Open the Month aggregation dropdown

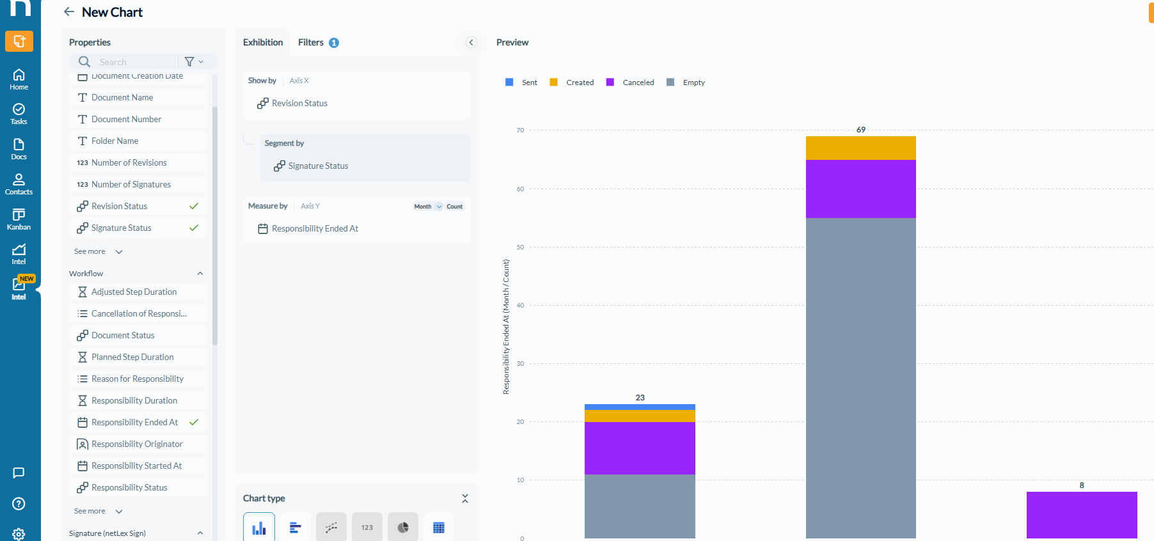pos(428,207)
